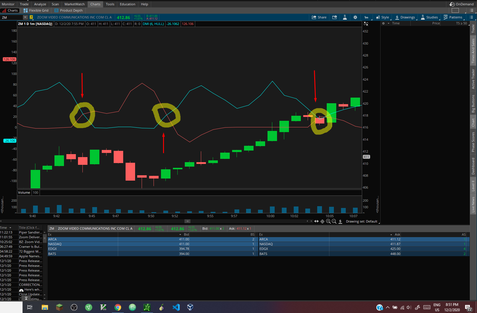Open the Piper Sandler news headline
This screenshot has height=313, width=477.
pos(30,232)
